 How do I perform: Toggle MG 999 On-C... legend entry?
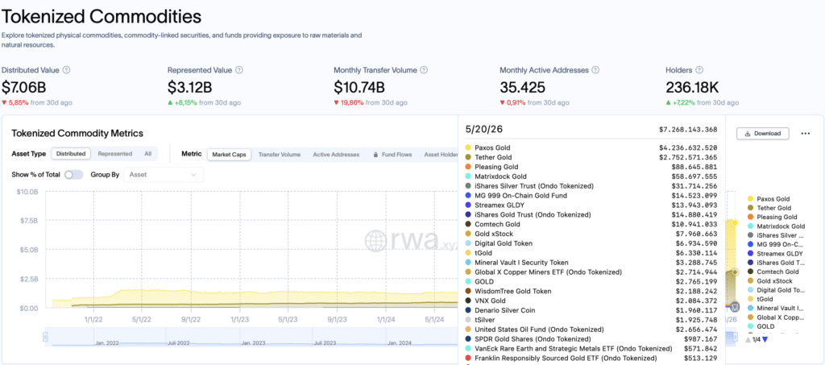[776, 244]
